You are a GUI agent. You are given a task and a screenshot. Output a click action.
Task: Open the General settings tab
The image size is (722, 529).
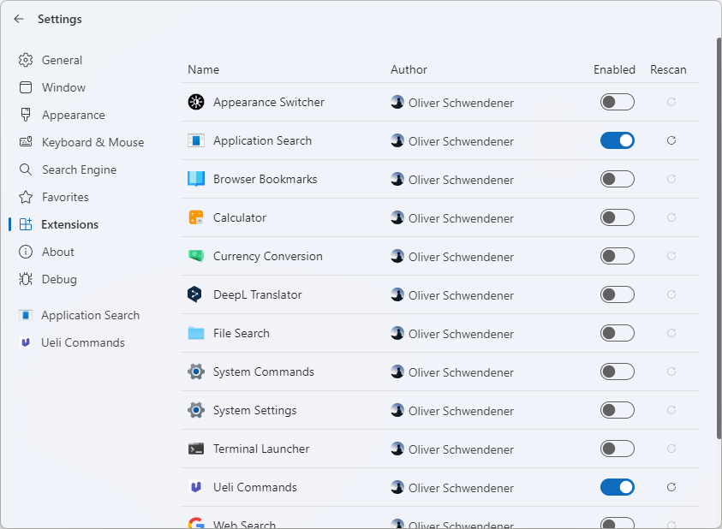(x=62, y=60)
